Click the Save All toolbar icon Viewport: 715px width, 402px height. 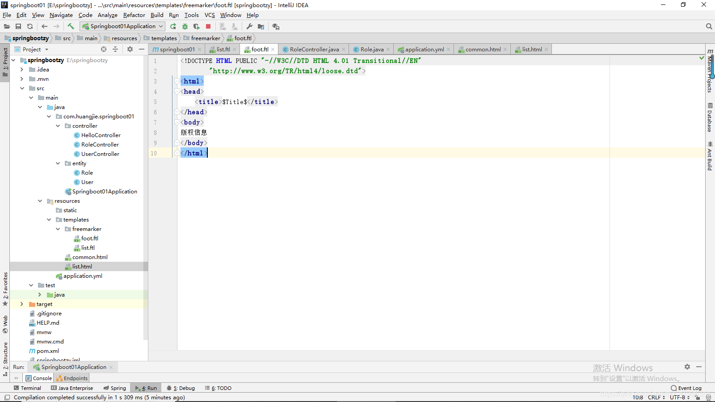pos(18,26)
